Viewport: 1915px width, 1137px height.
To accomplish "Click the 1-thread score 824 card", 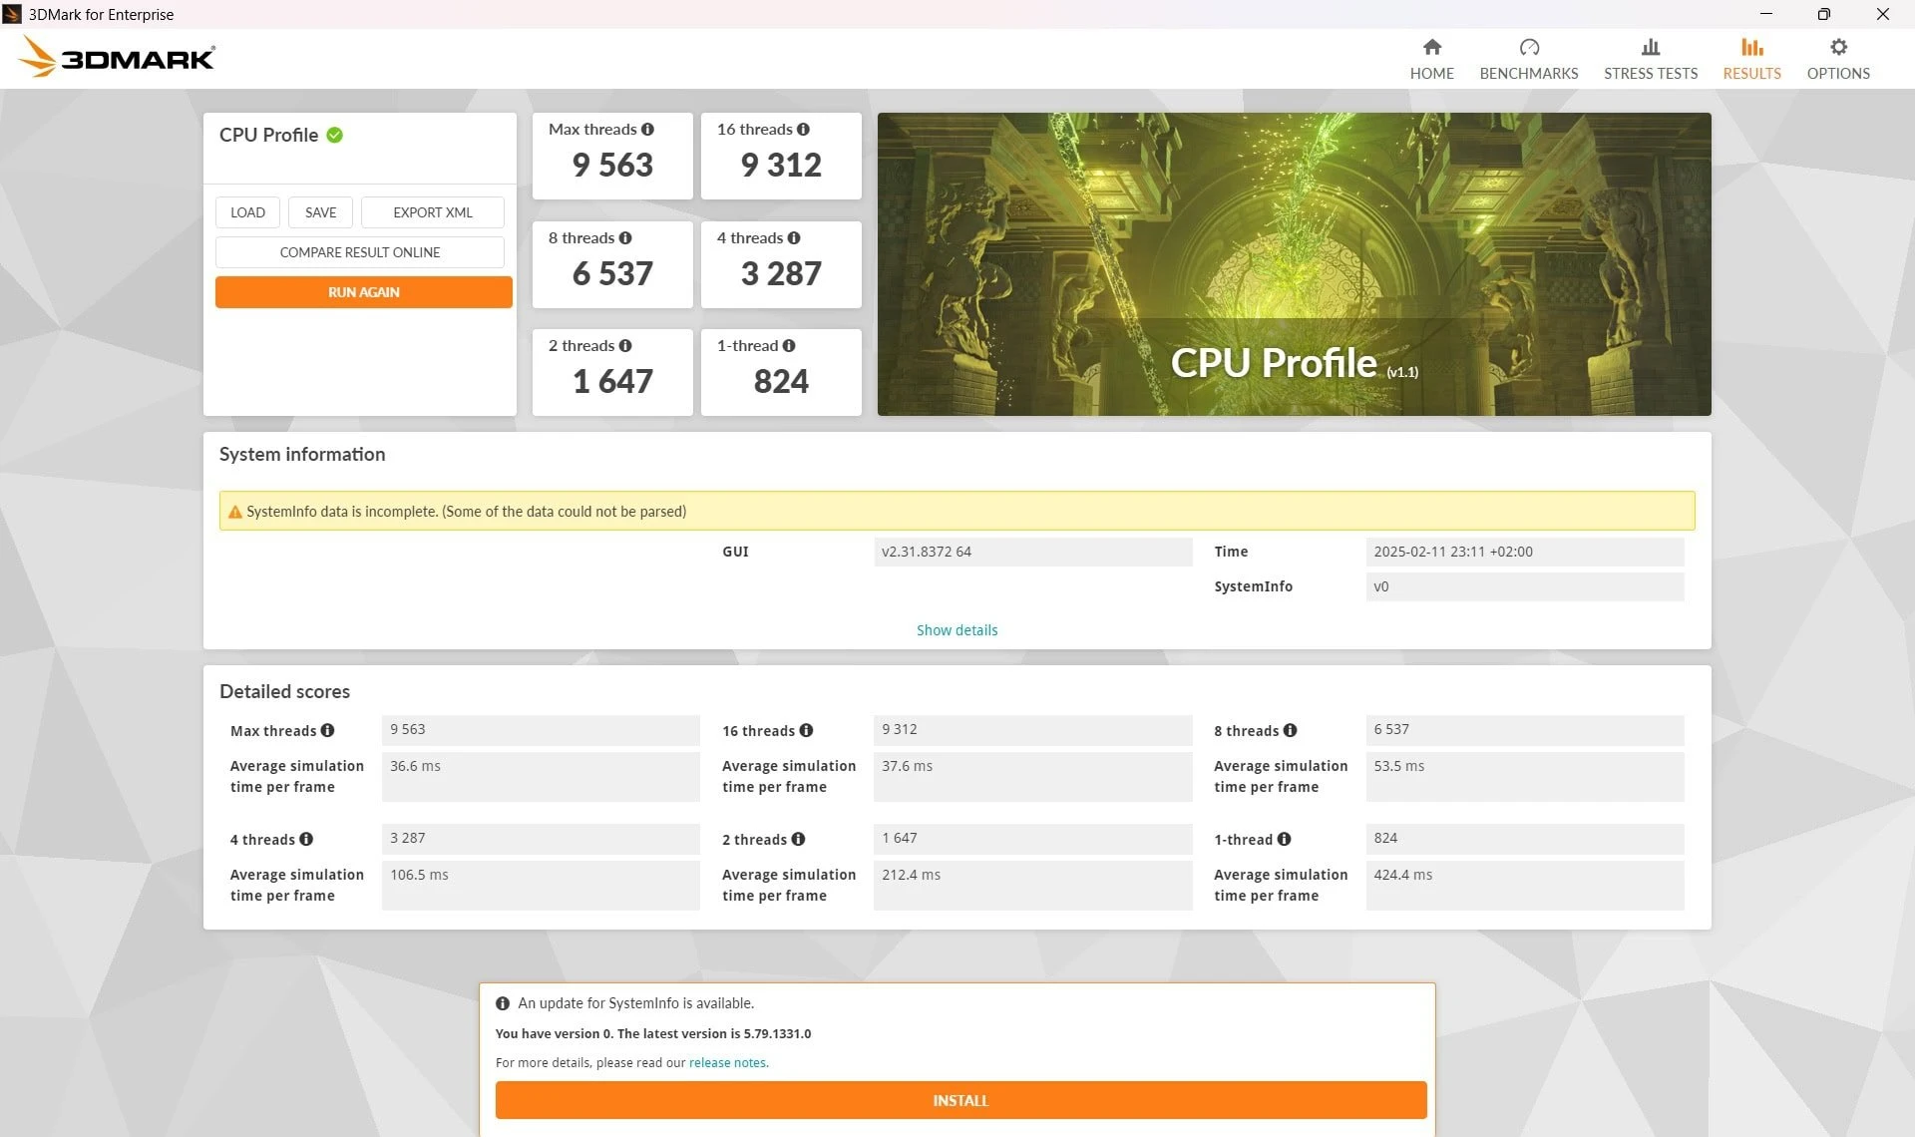I will pos(781,372).
